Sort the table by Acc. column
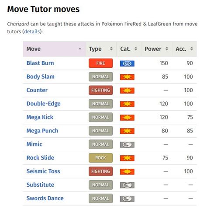 click(184, 49)
